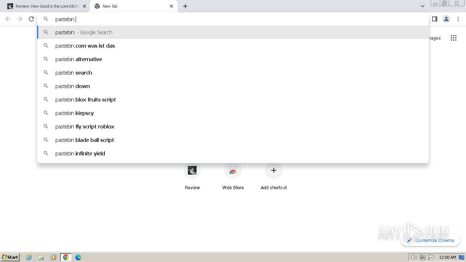Choose 'pastebin blox fruits script' suggestion

coord(233,100)
